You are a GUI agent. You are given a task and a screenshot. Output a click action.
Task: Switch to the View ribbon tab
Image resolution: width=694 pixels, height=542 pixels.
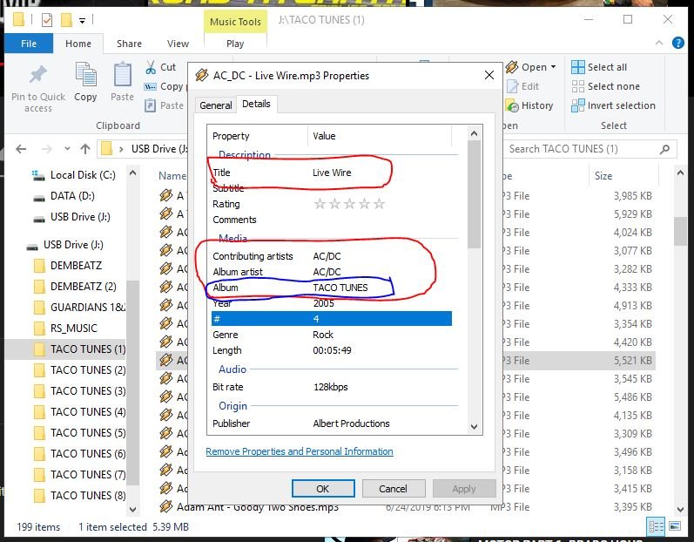click(x=178, y=44)
